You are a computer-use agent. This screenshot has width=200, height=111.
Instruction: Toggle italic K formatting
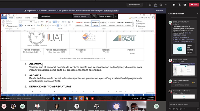tap(23, 25)
